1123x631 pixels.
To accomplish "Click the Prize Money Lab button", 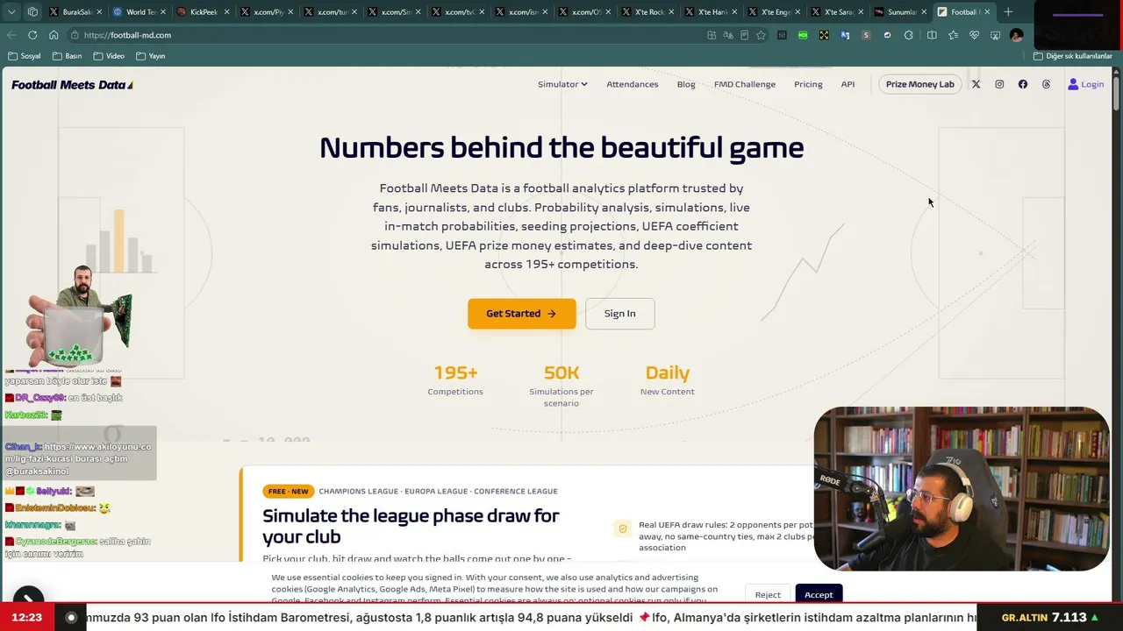I will point(919,84).
